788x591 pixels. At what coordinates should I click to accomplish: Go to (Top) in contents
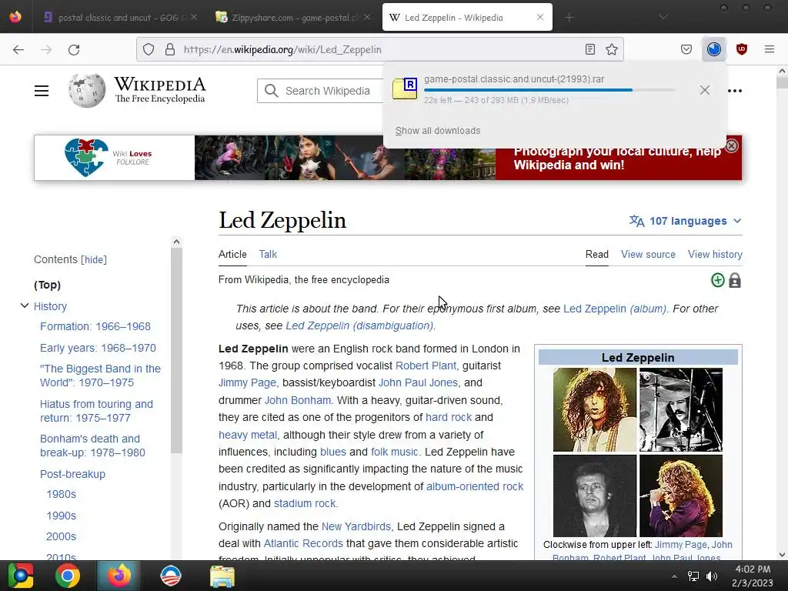pos(47,285)
